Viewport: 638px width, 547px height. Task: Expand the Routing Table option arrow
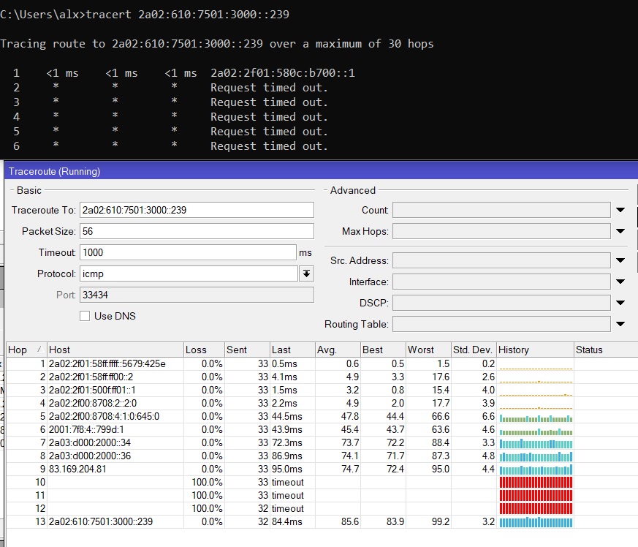click(620, 324)
